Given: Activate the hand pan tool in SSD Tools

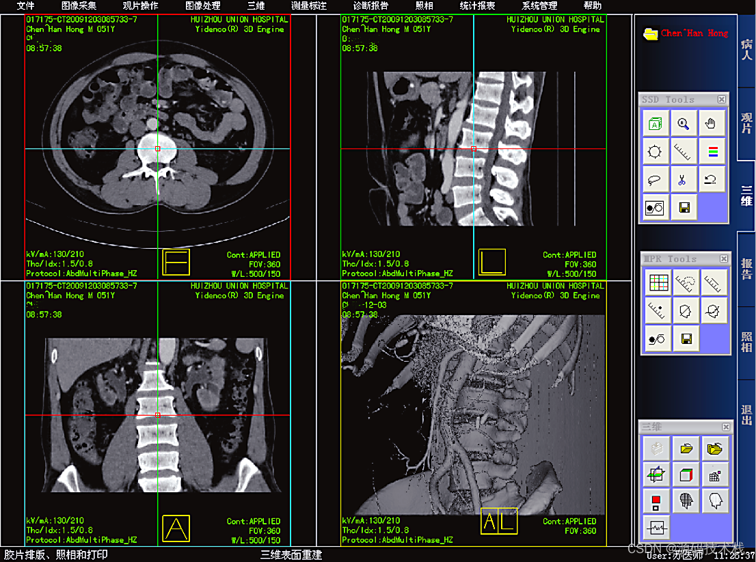Looking at the screenshot, I should (x=711, y=124).
